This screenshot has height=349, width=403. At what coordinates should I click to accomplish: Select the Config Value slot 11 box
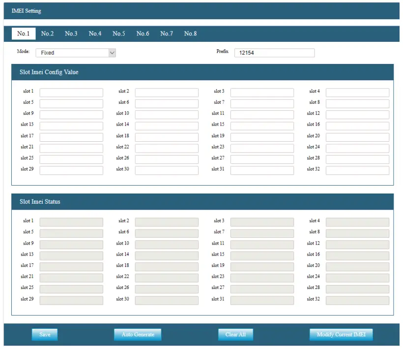click(x=262, y=115)
